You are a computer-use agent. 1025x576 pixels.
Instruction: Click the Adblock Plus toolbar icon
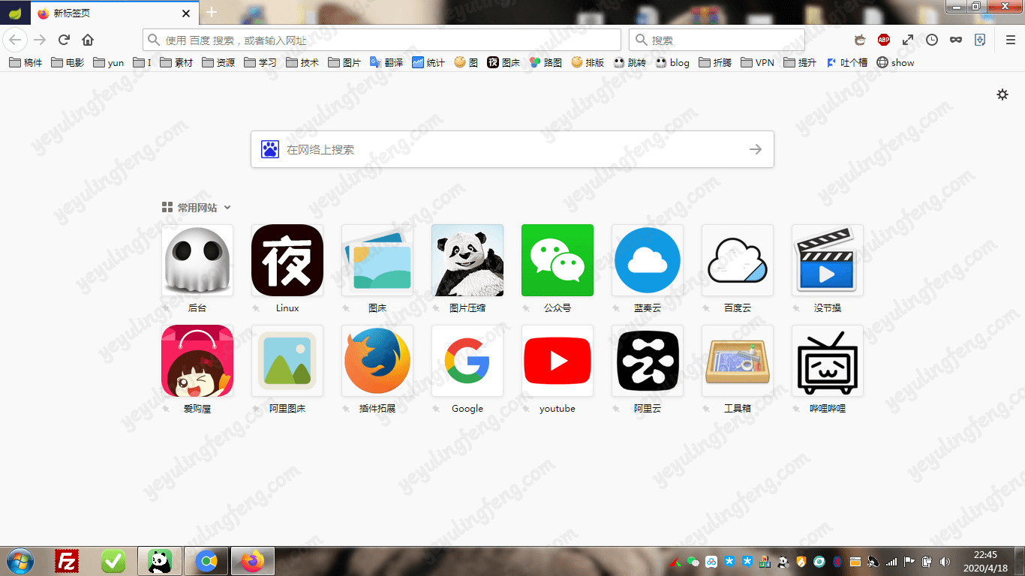click(884, 40)
